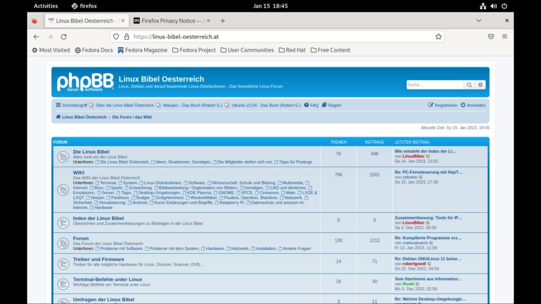Image resolution: width=541 pixels, height=304 pixels.
Task: Open the Free Content bookmarks folder
Action: pos(330,50)
